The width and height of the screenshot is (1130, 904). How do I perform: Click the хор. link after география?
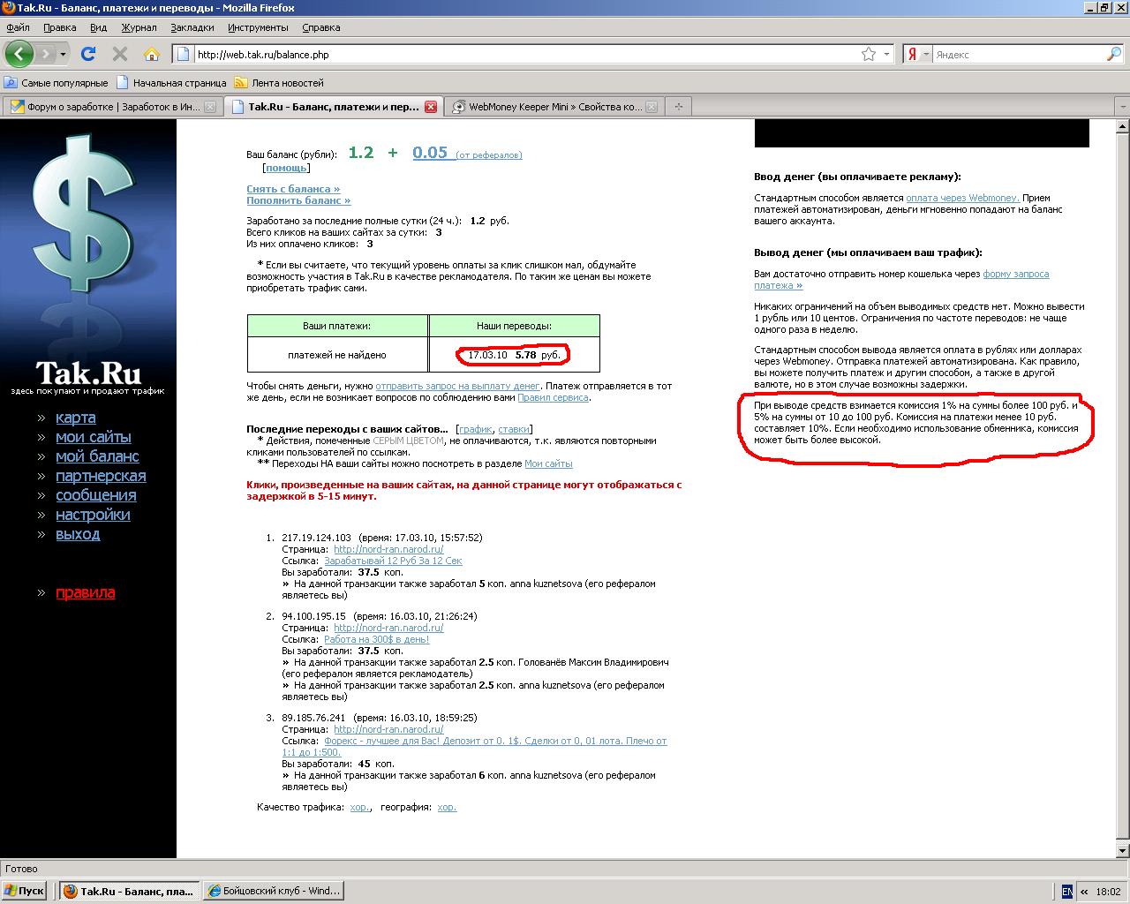tap(447, 807)
